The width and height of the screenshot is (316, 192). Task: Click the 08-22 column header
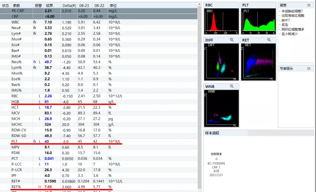[100, 6]
